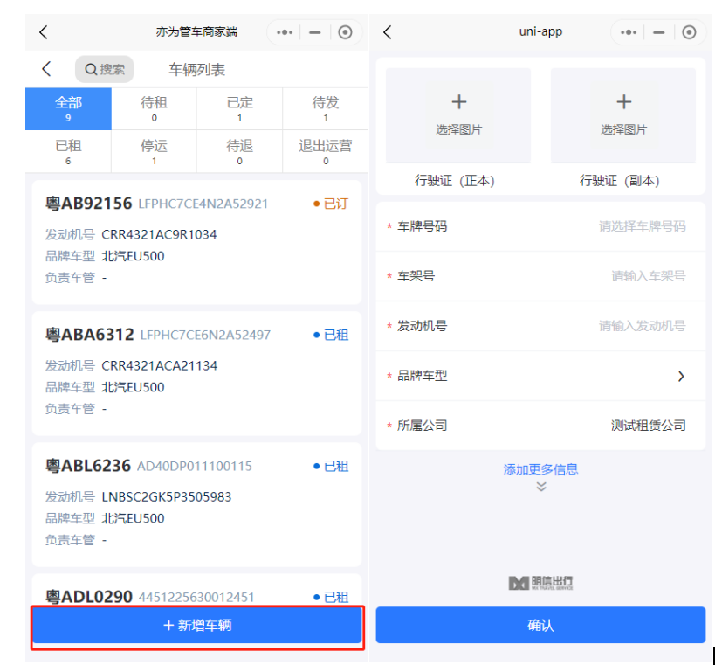Click back arrow beside search box
This screenshot has height=665, width=722.
(47, 69)
